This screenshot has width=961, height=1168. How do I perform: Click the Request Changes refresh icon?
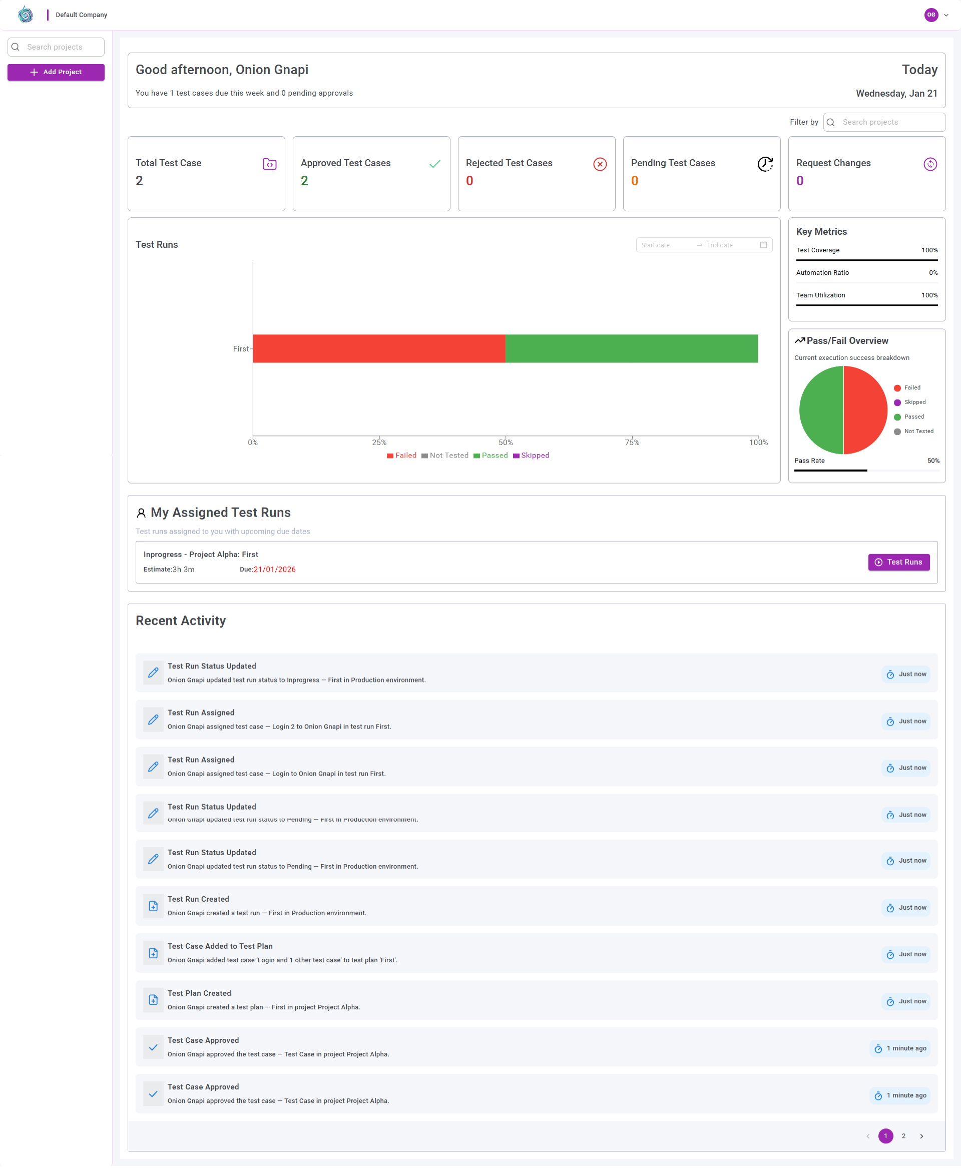[x=930, y=164]
